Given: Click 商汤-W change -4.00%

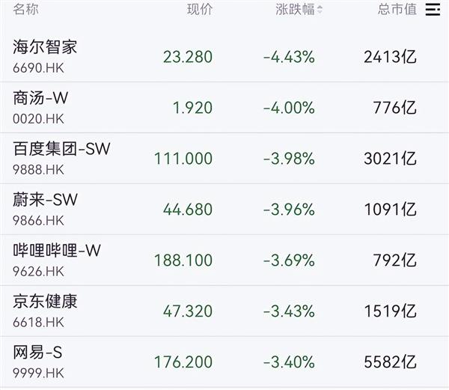Looking at the screenshot, I should (289, 108).
